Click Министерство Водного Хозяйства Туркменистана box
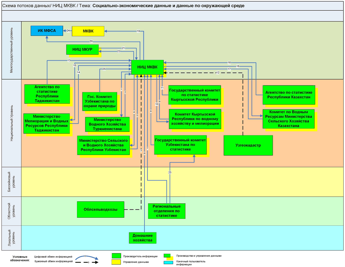345x267 pixels. (107, 124)
